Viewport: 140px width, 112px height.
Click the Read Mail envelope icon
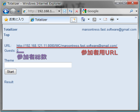pos(105,19)
